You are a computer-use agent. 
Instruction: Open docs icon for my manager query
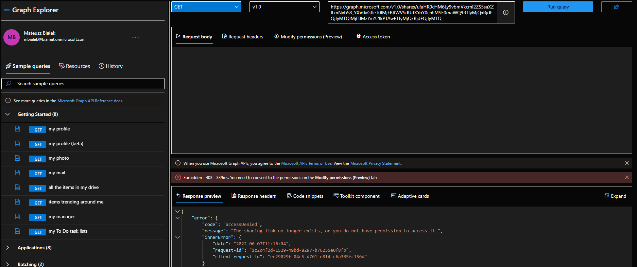[x=17, y=216]
